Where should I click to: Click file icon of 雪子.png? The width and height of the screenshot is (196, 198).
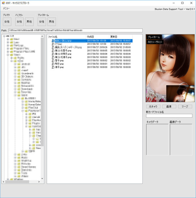tap(53, 61)
